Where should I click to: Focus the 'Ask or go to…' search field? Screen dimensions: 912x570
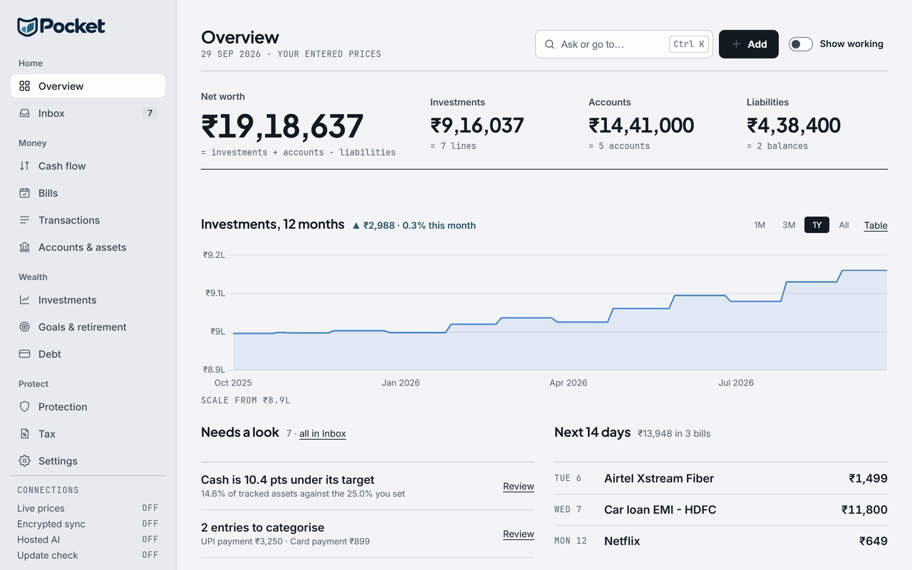click(x=624, y=44)
